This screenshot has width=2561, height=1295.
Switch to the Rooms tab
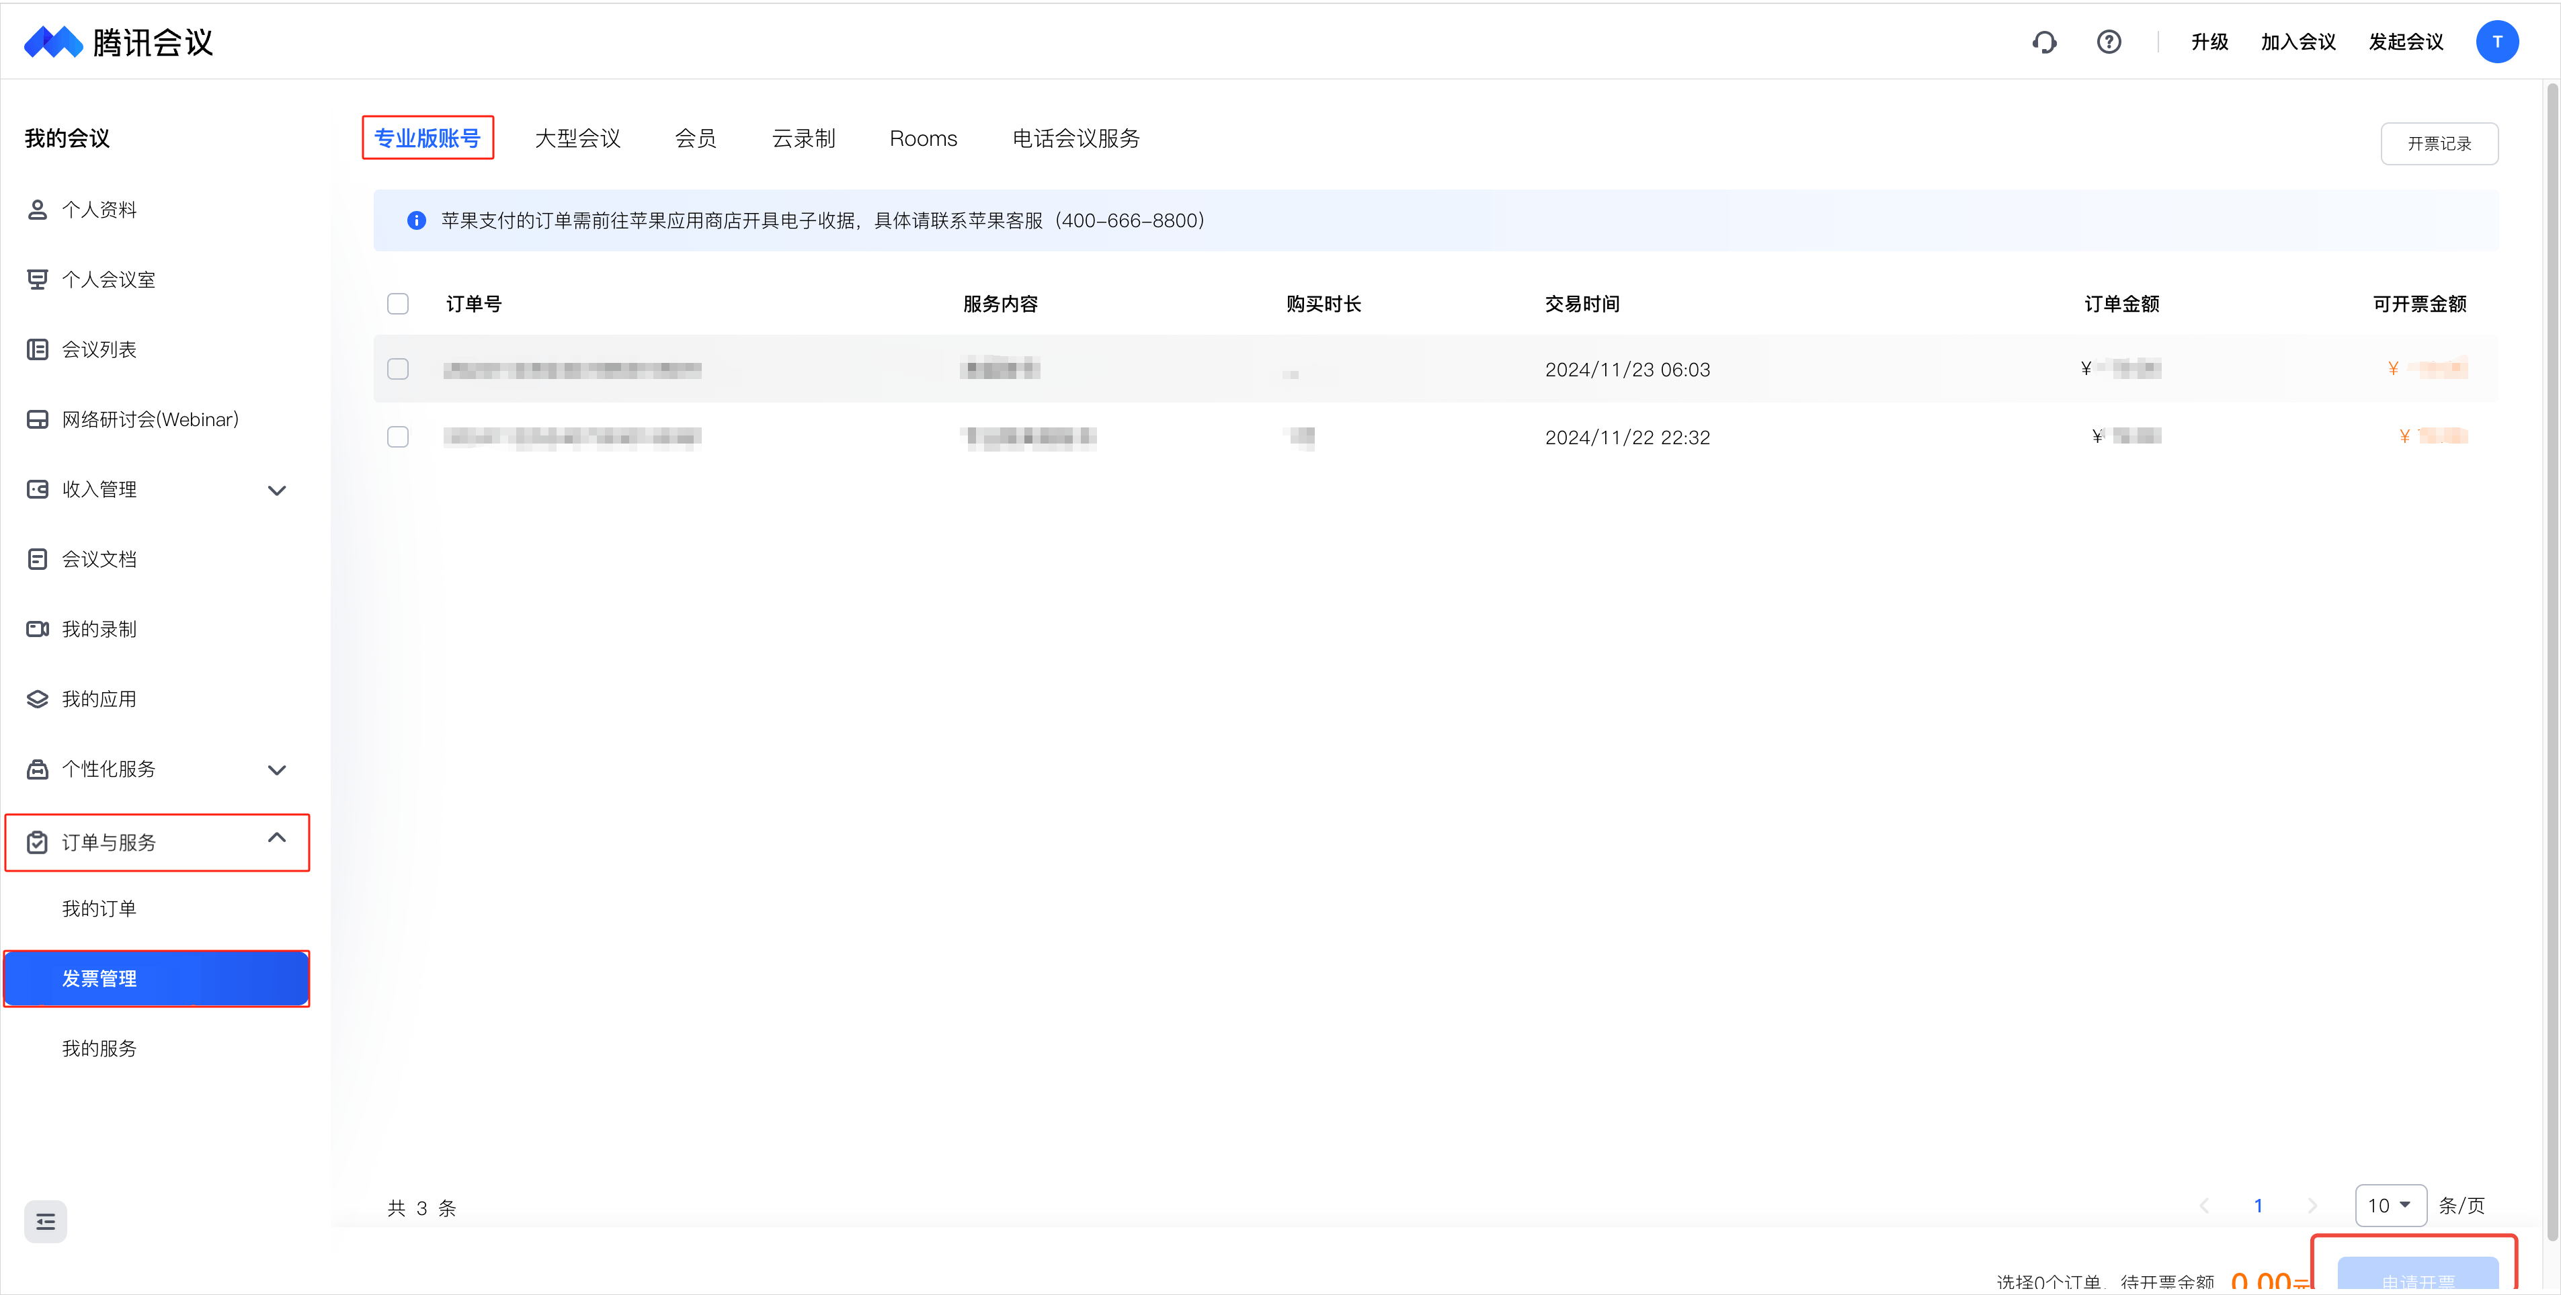tap(923, 138)
